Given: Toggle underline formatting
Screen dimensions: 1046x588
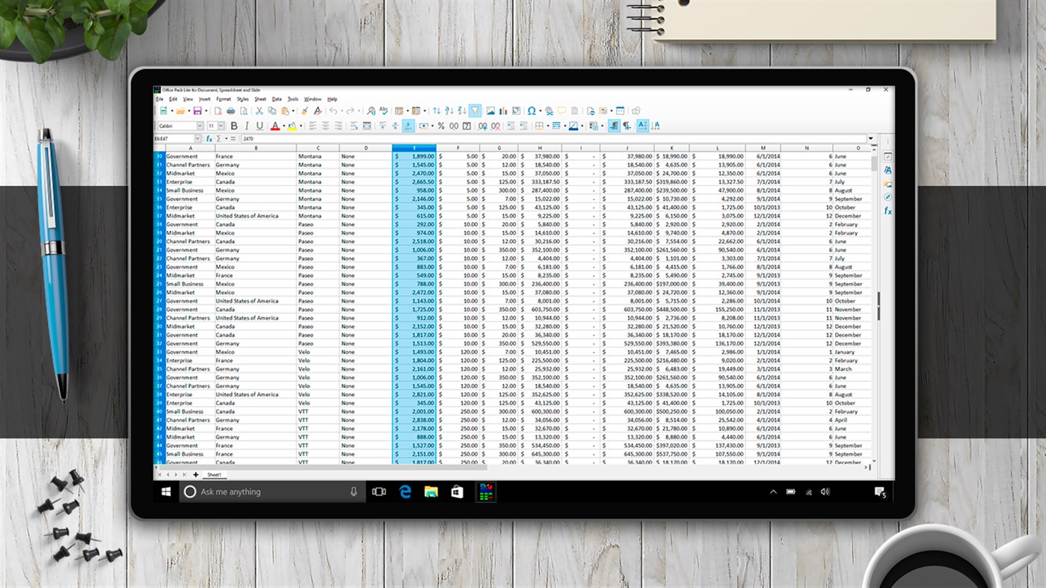Looking at the screenshot, I should coord(259,126).
